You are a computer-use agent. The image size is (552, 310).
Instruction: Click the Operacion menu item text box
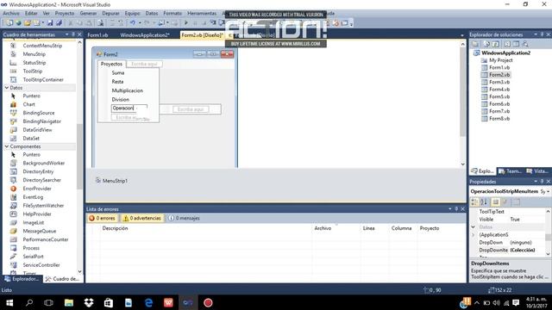[x=129, y=108]
